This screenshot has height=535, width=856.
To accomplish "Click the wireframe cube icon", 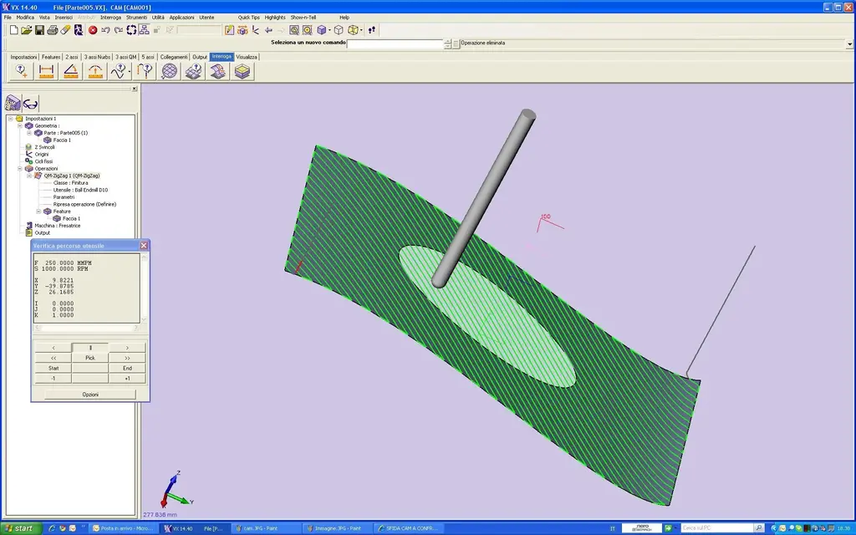I will point(339,31).
